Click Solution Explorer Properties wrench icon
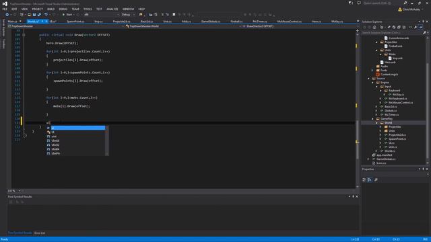431x242 pixels. pos(416,27)
